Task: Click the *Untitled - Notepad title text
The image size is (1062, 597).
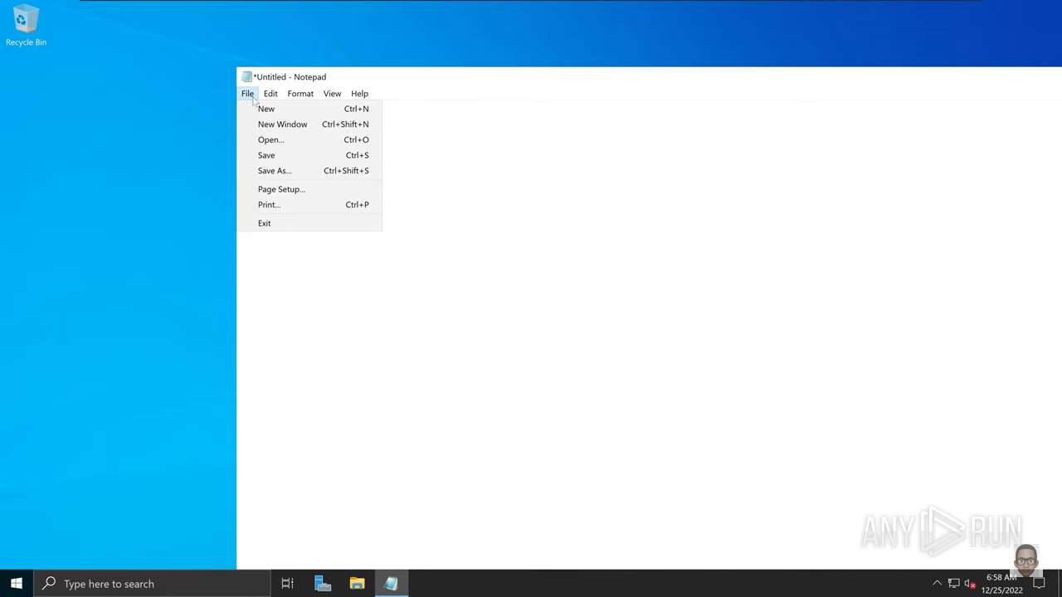Action: click(x=290, y=77)
